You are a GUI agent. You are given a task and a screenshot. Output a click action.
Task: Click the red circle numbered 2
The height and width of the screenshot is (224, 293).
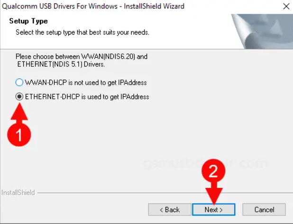213,171
